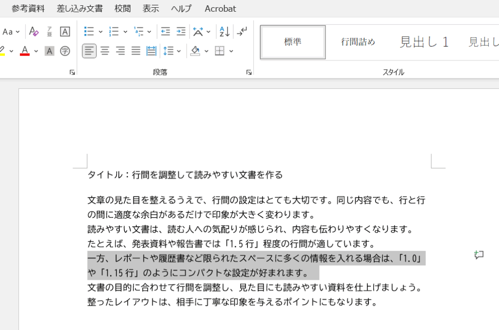
Task: Open the 段落 dialog launcher
Action: tap(249, 72)
